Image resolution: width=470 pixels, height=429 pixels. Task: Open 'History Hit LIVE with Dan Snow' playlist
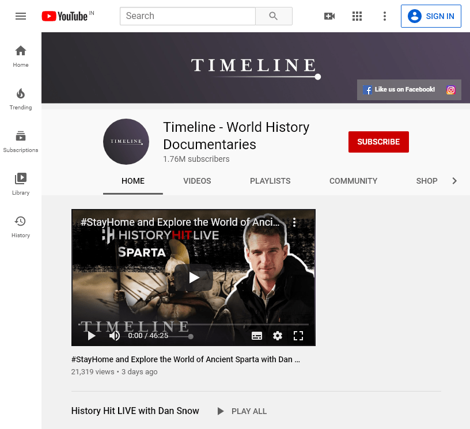click(135, 411)
